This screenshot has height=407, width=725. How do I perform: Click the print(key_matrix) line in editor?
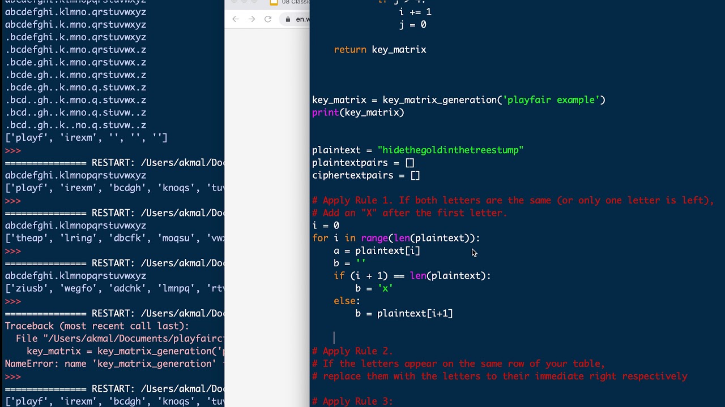[358, 112]
